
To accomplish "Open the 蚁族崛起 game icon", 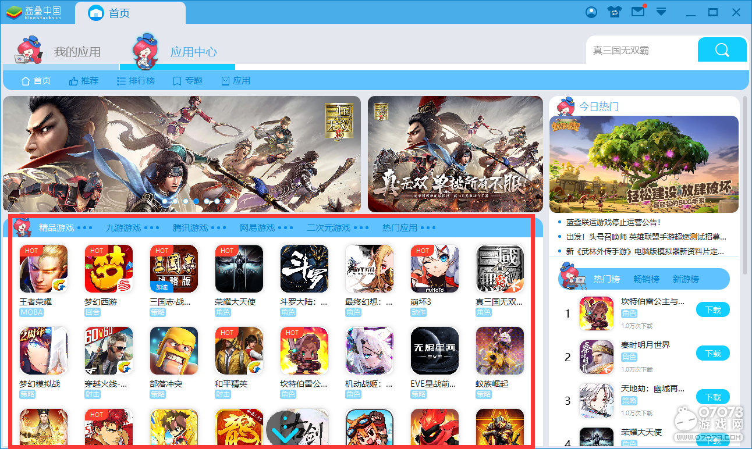I will point(500,351).
